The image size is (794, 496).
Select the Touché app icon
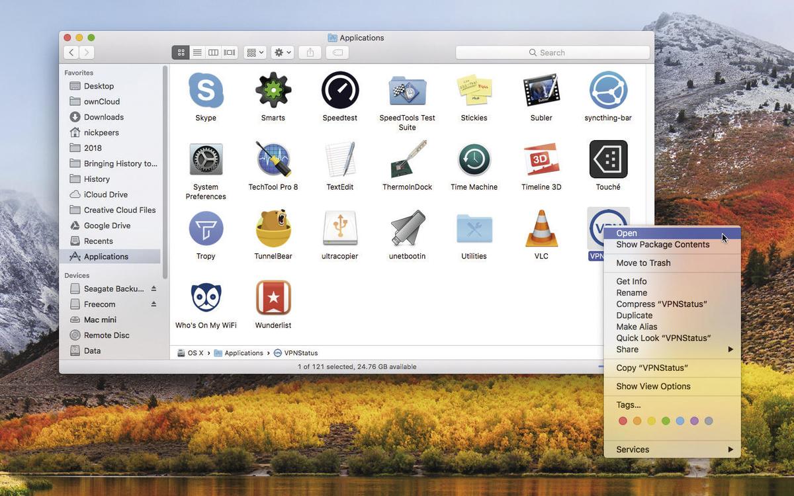[608, 159]
